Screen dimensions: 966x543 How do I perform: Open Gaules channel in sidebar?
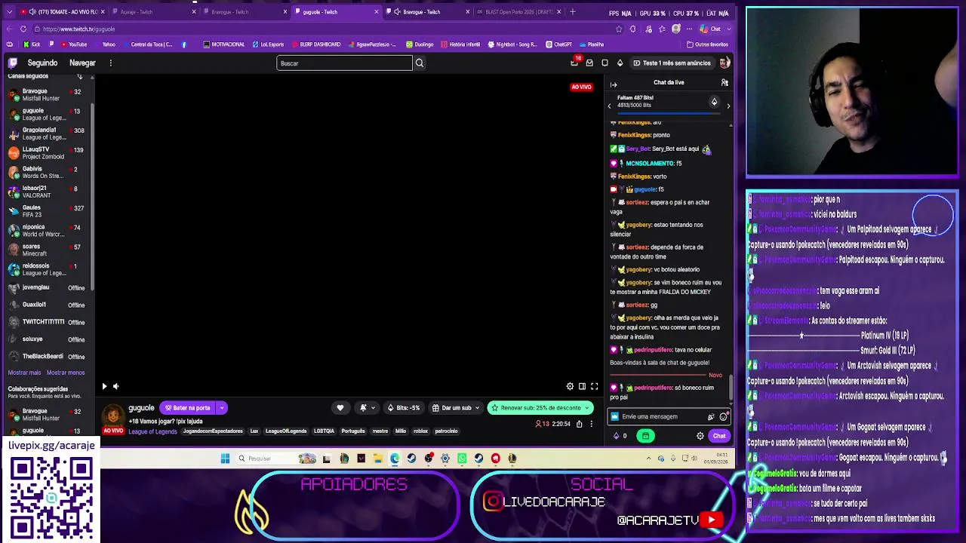click(47, 211)
